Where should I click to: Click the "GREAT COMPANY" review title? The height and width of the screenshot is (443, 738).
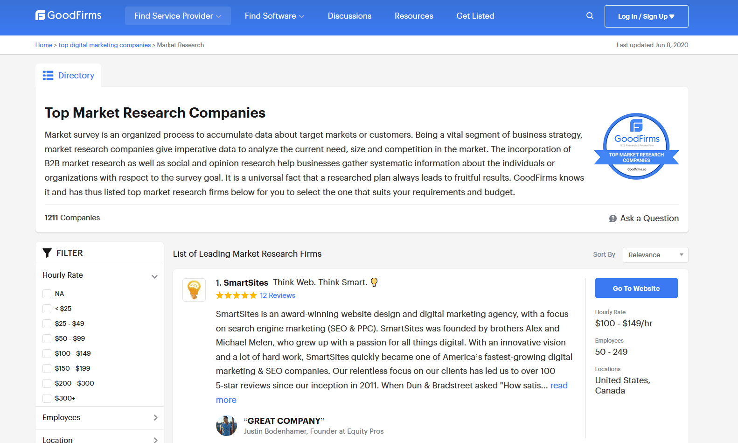284,421
